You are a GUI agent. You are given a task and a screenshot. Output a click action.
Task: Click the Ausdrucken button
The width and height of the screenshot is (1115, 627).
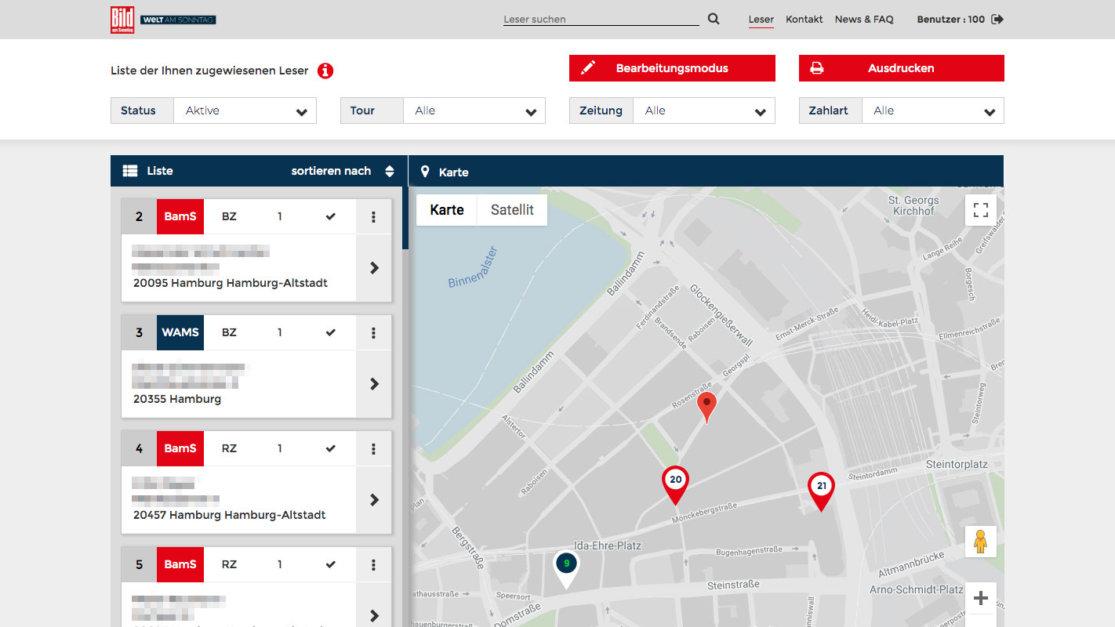[902, 68]
